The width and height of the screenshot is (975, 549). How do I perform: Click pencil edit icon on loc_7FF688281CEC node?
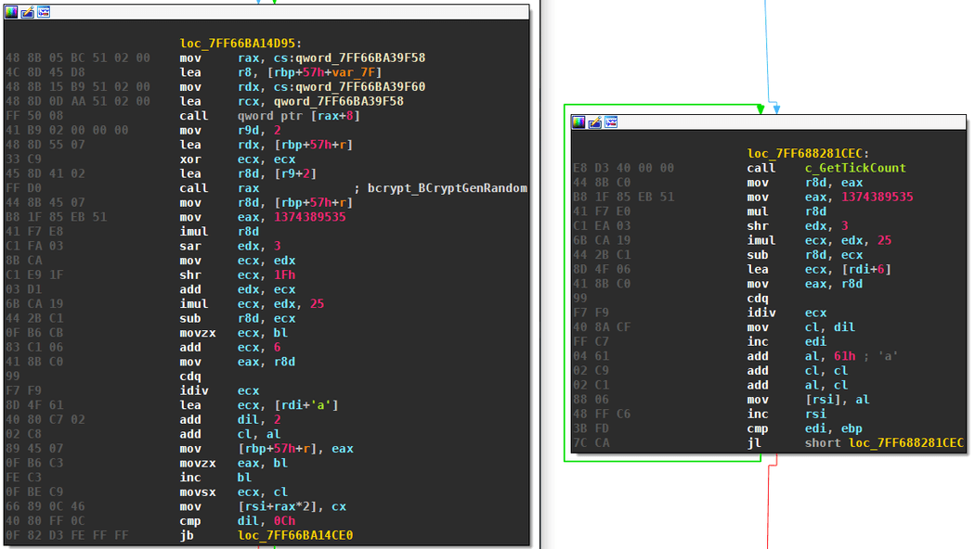[x=594, y=122]
